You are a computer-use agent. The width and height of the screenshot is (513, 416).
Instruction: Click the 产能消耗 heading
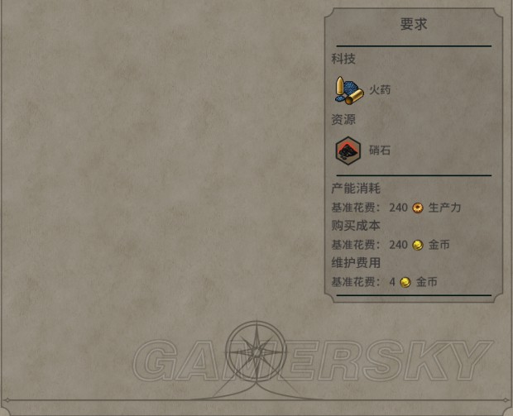click(356, 189)
